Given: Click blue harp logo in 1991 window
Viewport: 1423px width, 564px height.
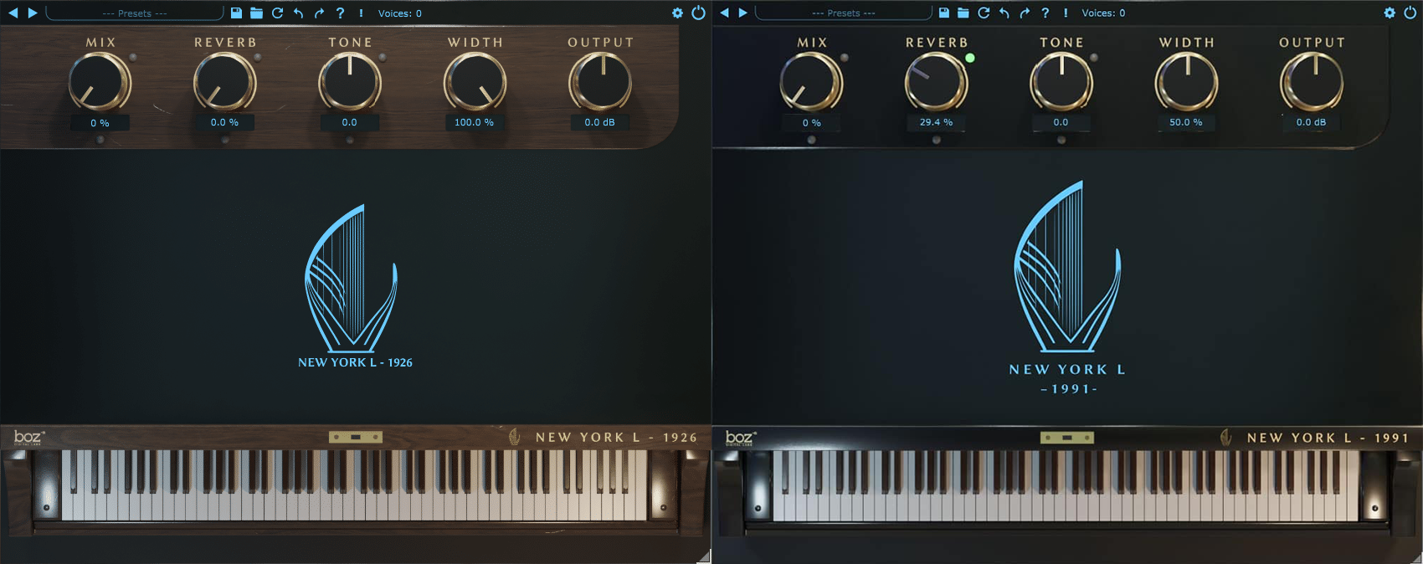Looking at the screenshot, I should pyautogui.click(x=1067, y=266).
